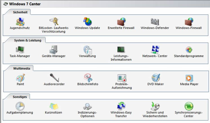This screenshot has width=210, height=123.
Task: Show Leistungs-Informationen
Action: click(121, 50)
